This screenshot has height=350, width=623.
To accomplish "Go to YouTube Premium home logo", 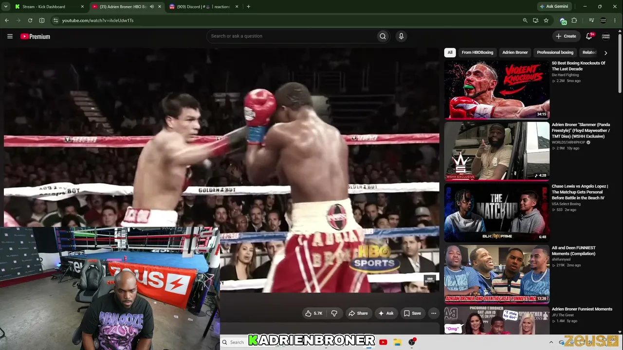I will coord(35,36).
